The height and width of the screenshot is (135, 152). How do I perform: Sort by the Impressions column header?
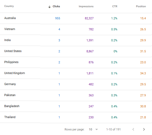coord(86,6)
